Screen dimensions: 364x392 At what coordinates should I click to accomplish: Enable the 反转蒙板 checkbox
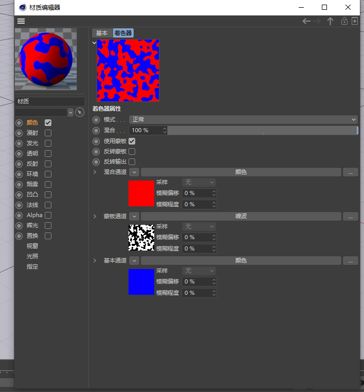(x=132, y=151)
